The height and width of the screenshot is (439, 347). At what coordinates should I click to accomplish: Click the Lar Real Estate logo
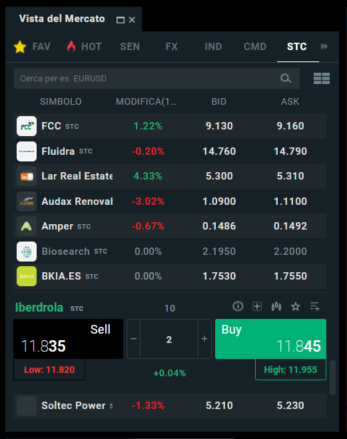(x=27, y=176)
